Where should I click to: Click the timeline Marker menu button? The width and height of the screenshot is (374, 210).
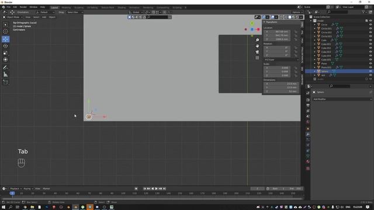point(46,188)
